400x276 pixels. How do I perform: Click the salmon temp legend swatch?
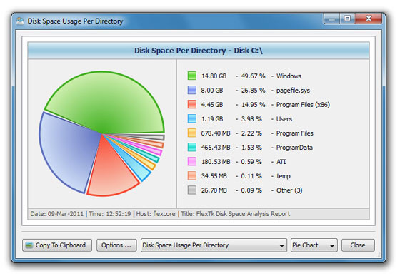[192, 175]
